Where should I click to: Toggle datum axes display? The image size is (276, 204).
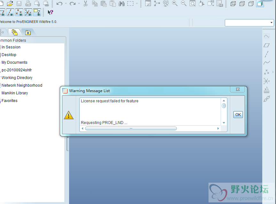click(10, 12)
